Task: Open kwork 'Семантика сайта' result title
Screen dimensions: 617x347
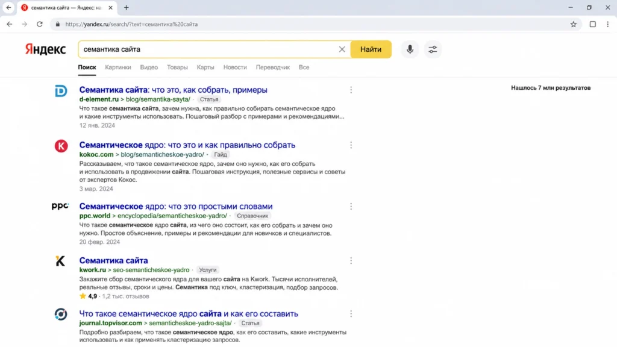Action: tap(113, 260)
